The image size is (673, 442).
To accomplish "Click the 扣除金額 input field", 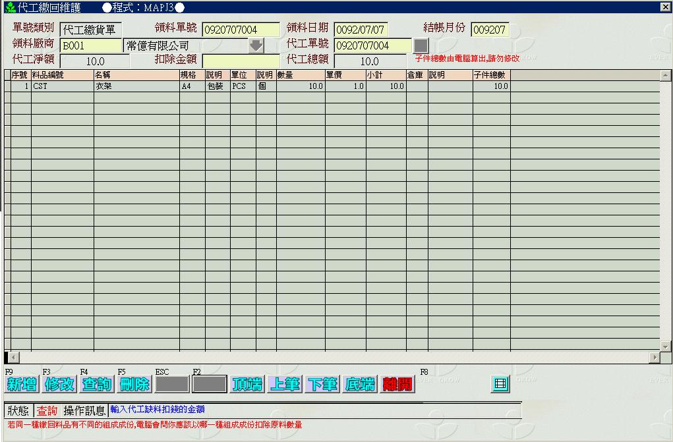I will (241, 61).
